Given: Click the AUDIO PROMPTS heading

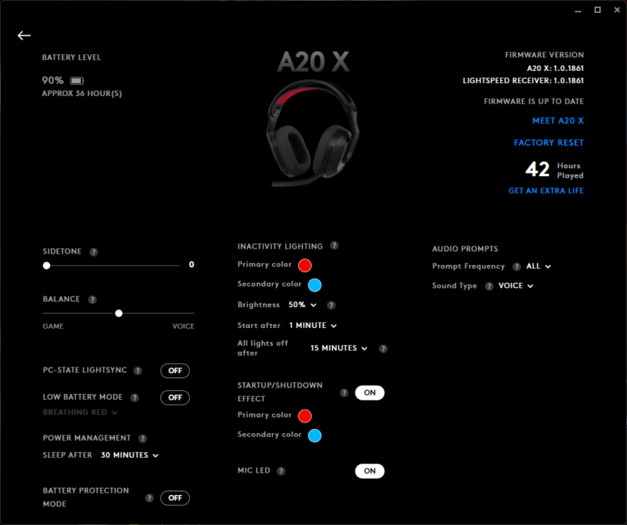Looking at the screenshot, I should pos(465,249).
